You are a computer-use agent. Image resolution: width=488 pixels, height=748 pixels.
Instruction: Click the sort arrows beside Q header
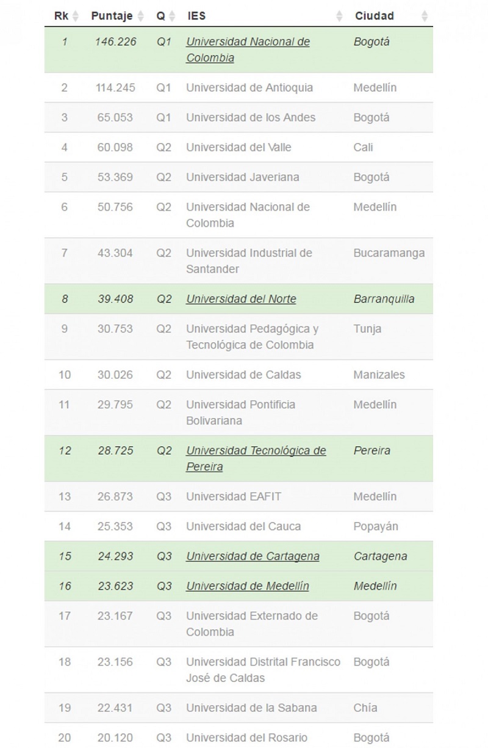(x=172, y=16)
